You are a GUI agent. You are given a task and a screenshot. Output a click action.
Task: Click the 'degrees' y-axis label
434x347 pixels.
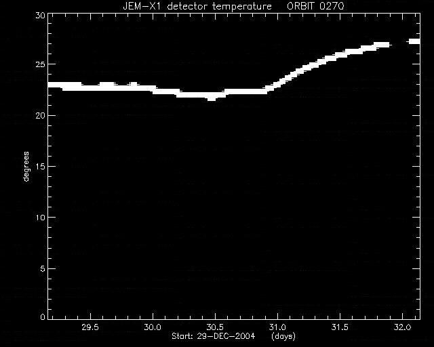pos(26,166)
